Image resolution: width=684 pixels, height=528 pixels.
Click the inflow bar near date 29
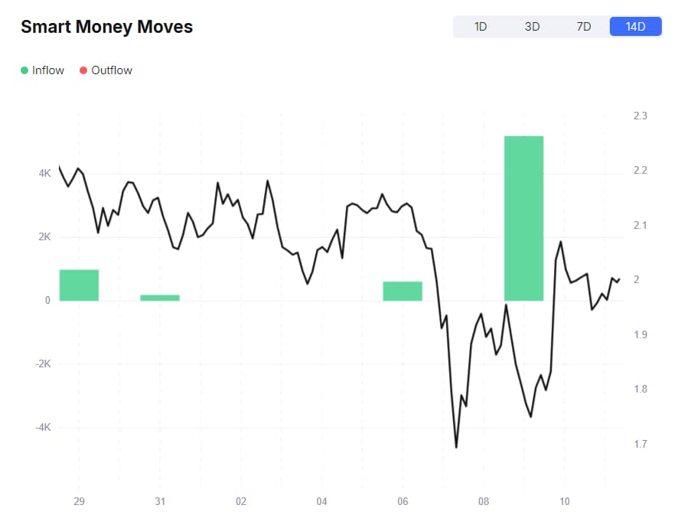(x=79, y=285)
